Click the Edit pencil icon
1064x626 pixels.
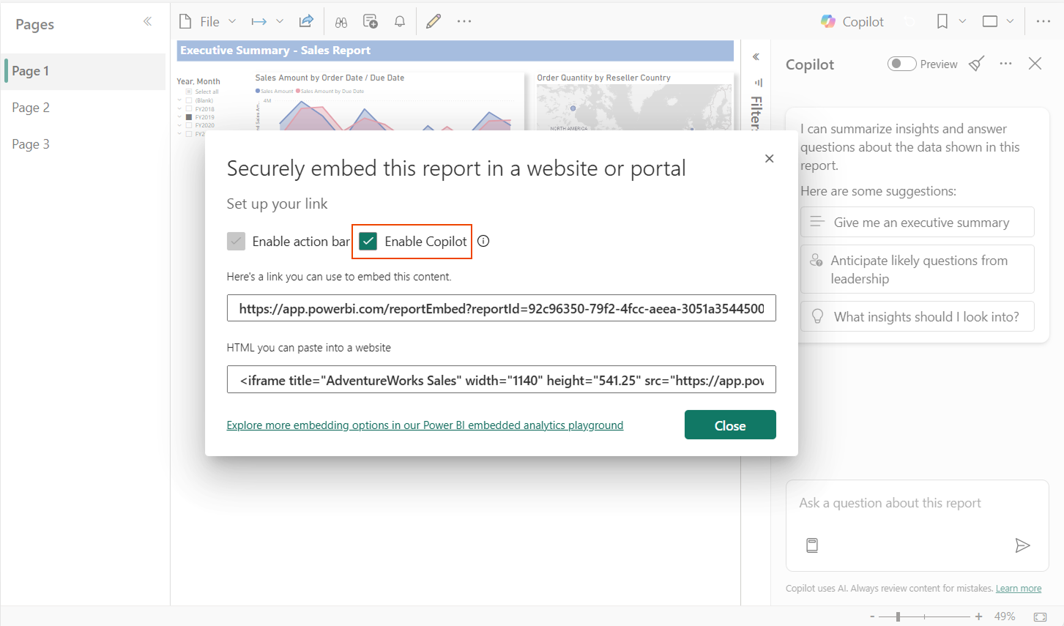point(434,21)
